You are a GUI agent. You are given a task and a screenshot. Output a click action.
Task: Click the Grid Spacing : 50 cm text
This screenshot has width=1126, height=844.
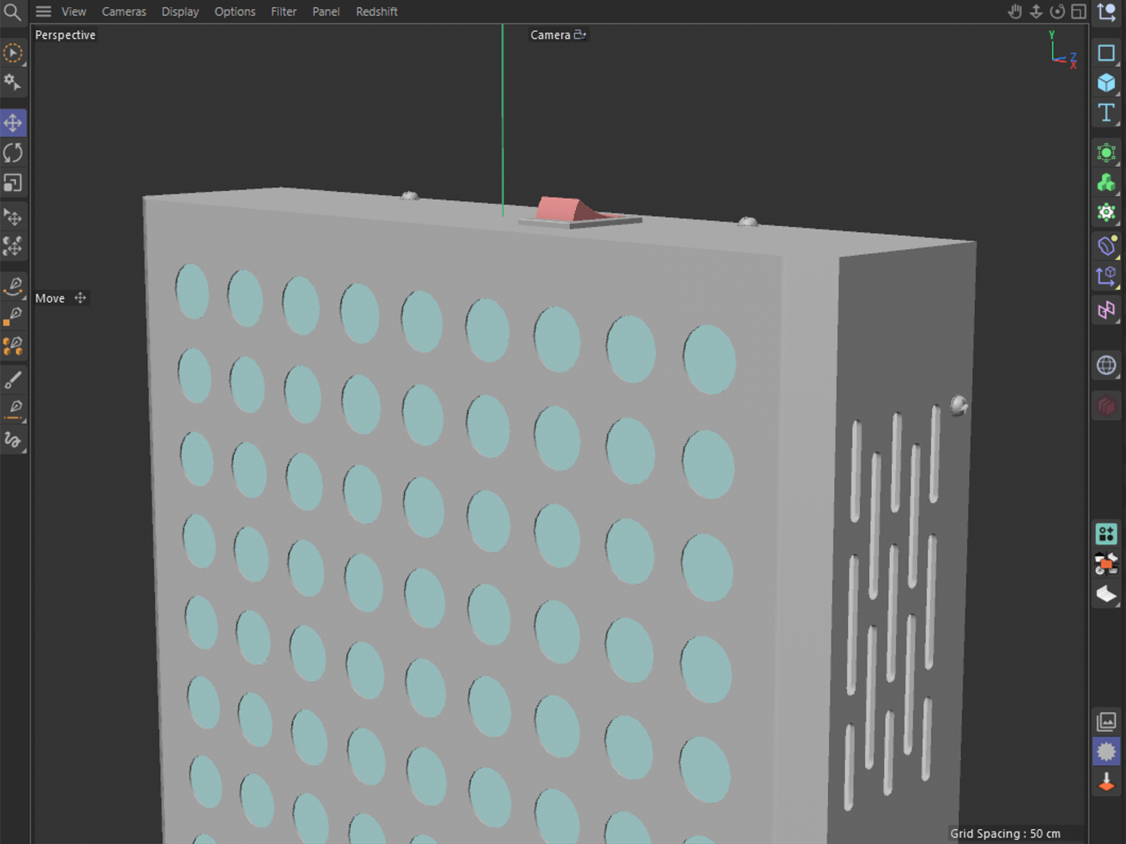pyautogui.click(x=1005, y=833)
